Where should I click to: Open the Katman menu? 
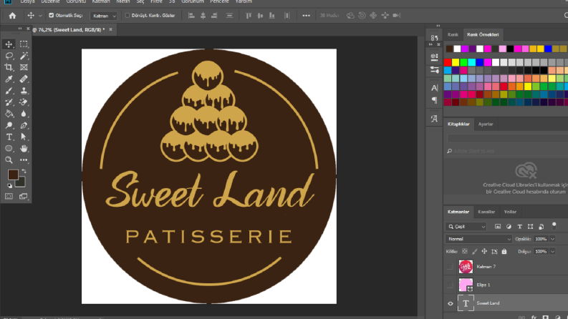coord(101,2)
